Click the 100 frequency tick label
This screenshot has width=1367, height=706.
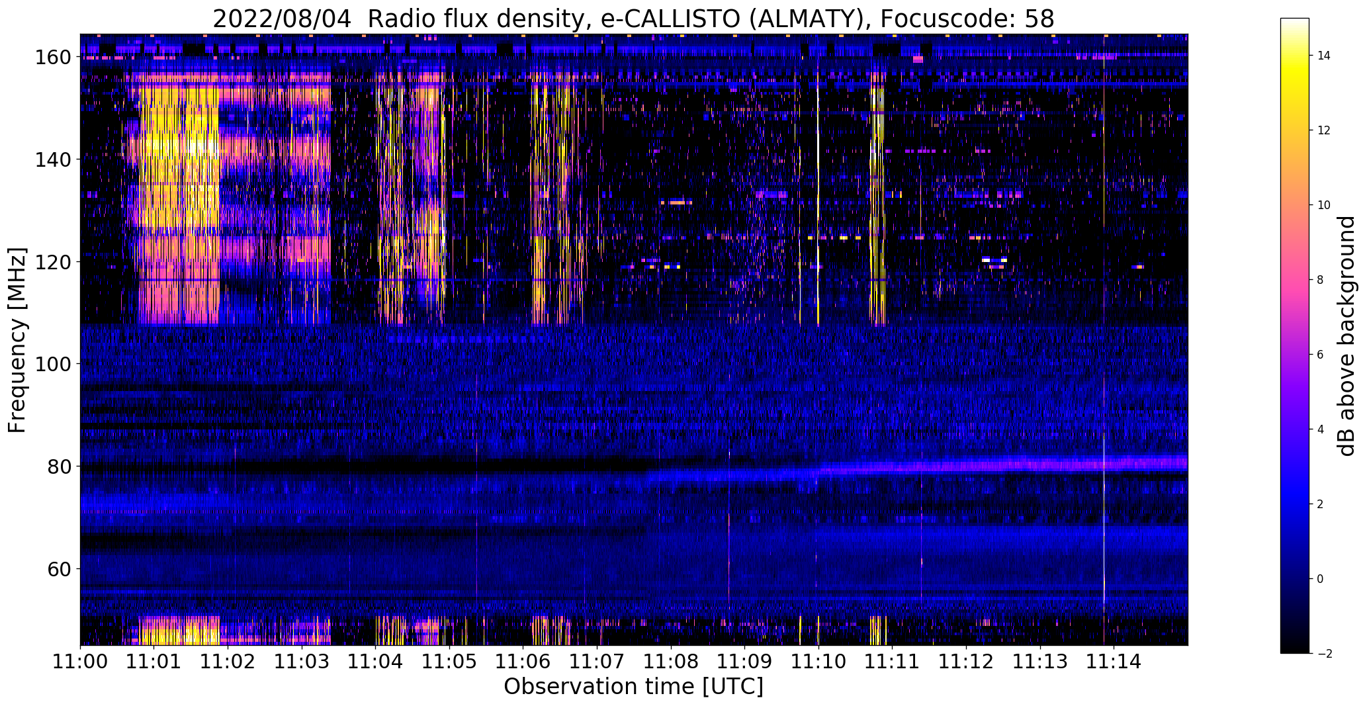tap(54, 364)
